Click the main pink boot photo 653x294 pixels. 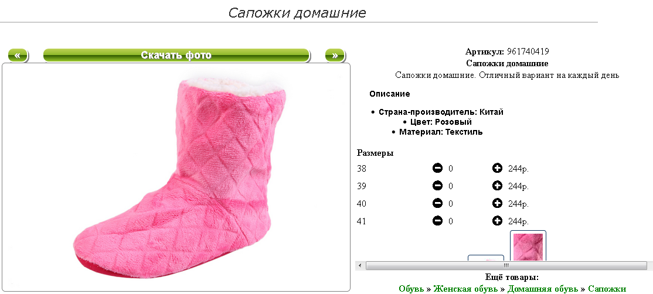click(x=176, y=177)
